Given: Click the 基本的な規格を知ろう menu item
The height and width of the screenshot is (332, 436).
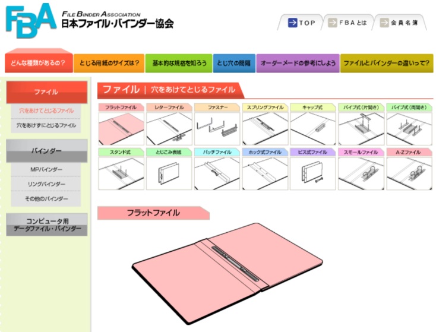Looking at the screenshot, I should (x=179, y=63).
